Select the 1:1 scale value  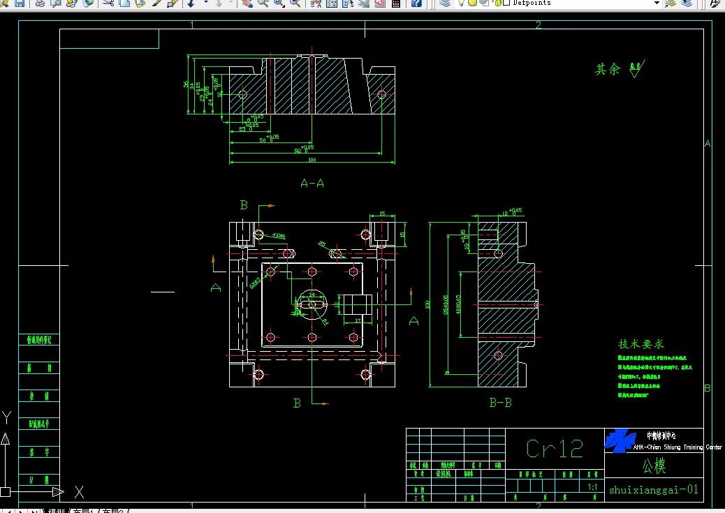pyautogui.click(x=592, y=487)
